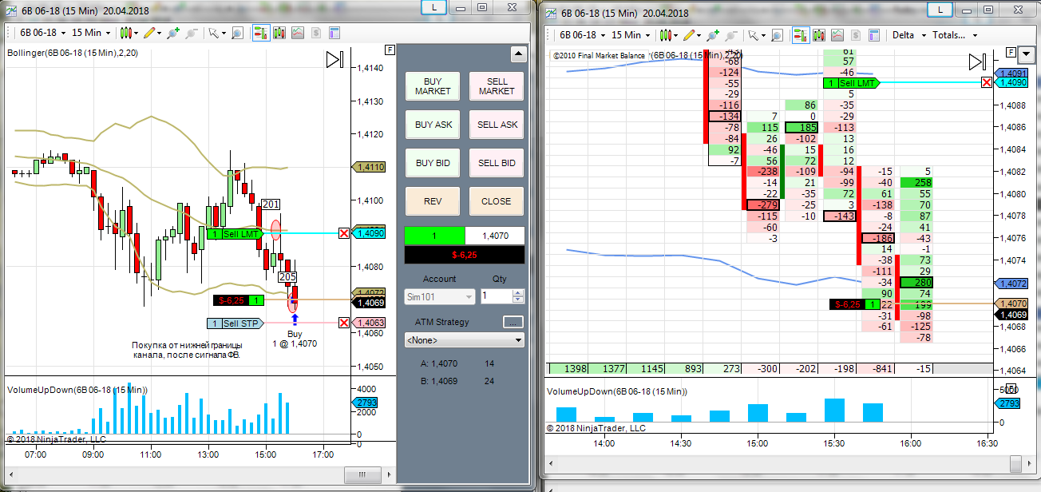The height and width of the screenshot is (492, 1041).
Task: Open the Totals dropdown in right window toolbar
Action: [x=954, y=35]
